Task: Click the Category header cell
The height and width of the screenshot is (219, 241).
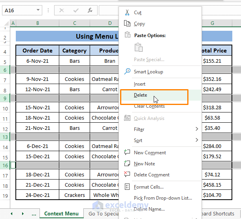Action: [x=75, y=51]
